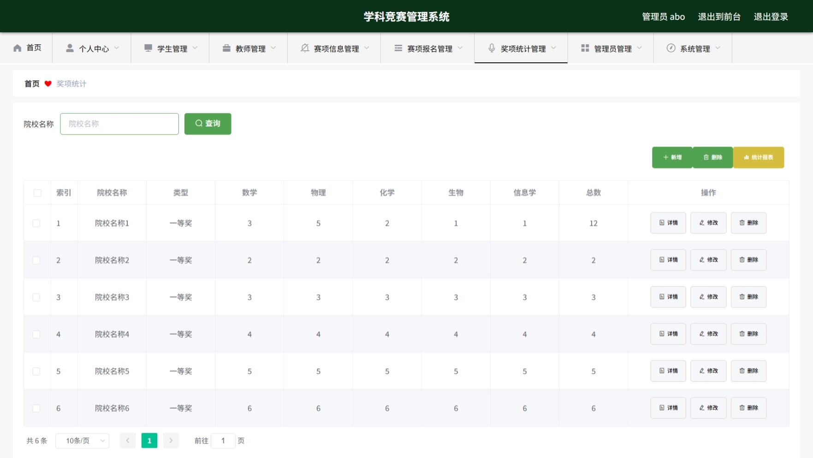Expand the 赛项报名管理 menu chevron
The image size is (813, 458).
[460, 48]
